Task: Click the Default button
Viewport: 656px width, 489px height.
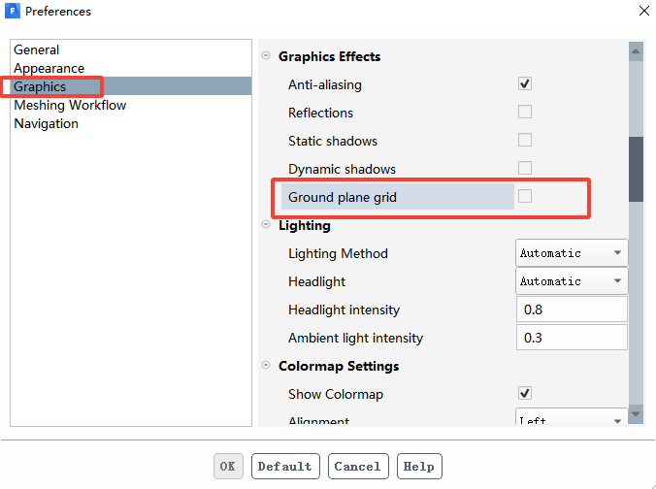Action: (x=285, y=466)
